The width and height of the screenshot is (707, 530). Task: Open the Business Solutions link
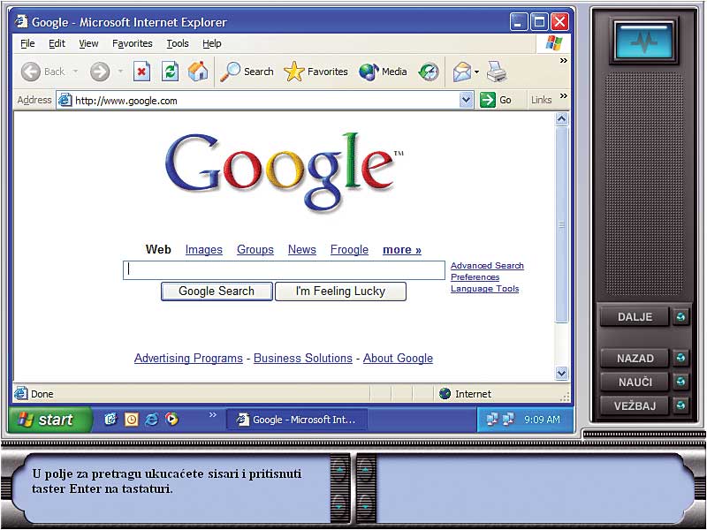(302, 359)
